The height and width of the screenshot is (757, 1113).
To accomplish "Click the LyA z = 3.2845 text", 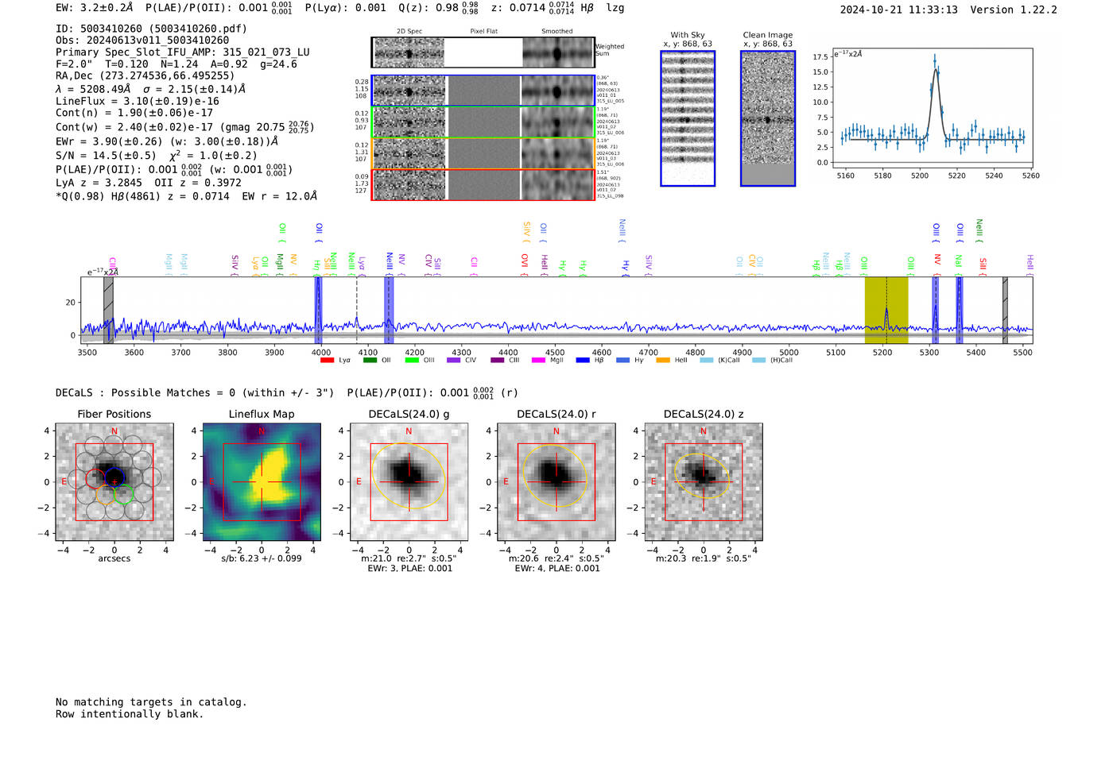I will 99,183.
